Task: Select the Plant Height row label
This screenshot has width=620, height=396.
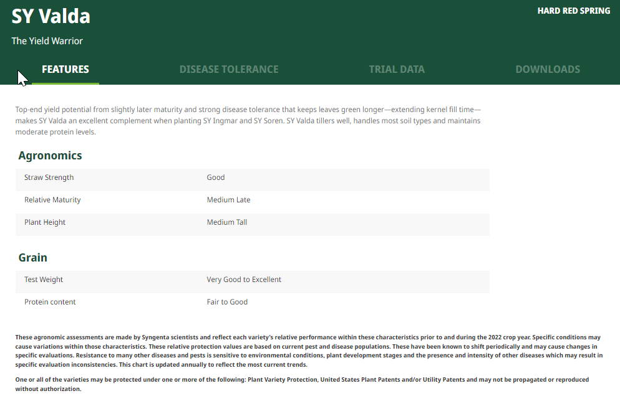Action: (45, 222)
